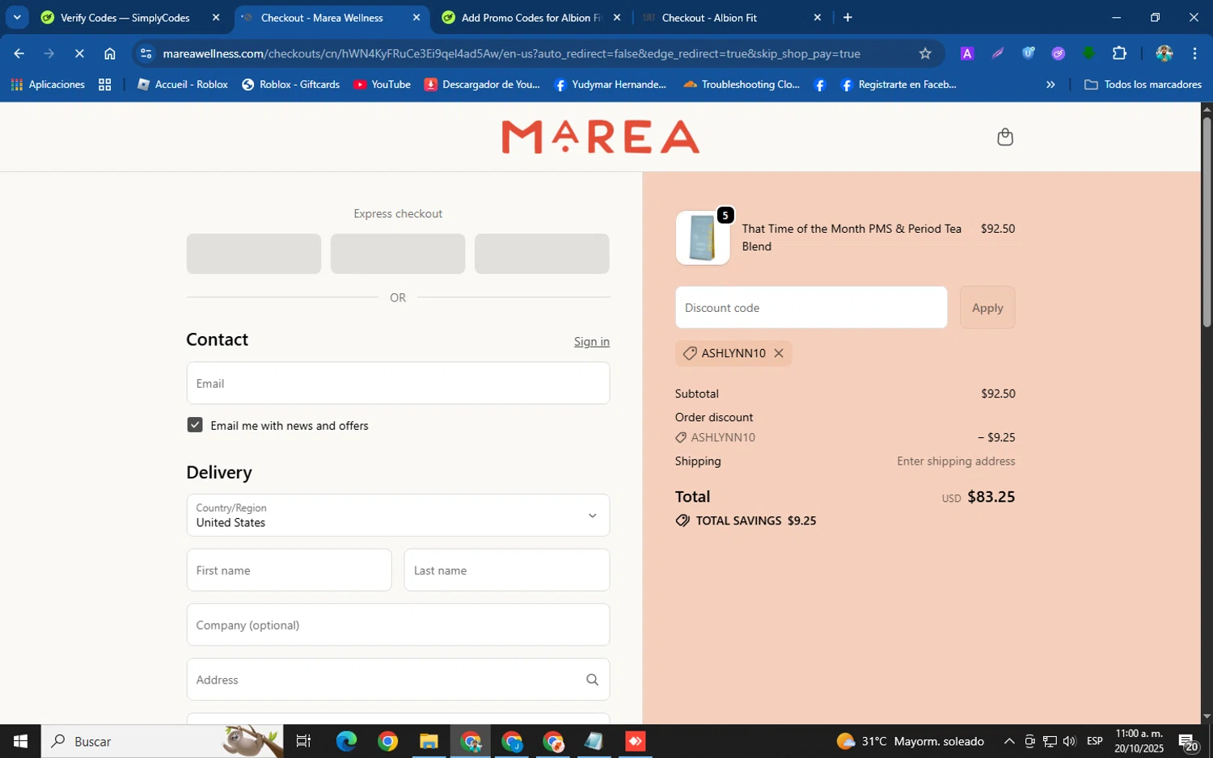The image size is (1213, 758).
Task: Open the Roblox - Giftcards bookmark
Action: point(291,84)
